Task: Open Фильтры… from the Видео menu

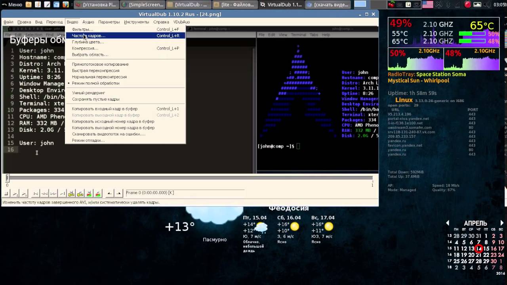Action: coord(125,29)
